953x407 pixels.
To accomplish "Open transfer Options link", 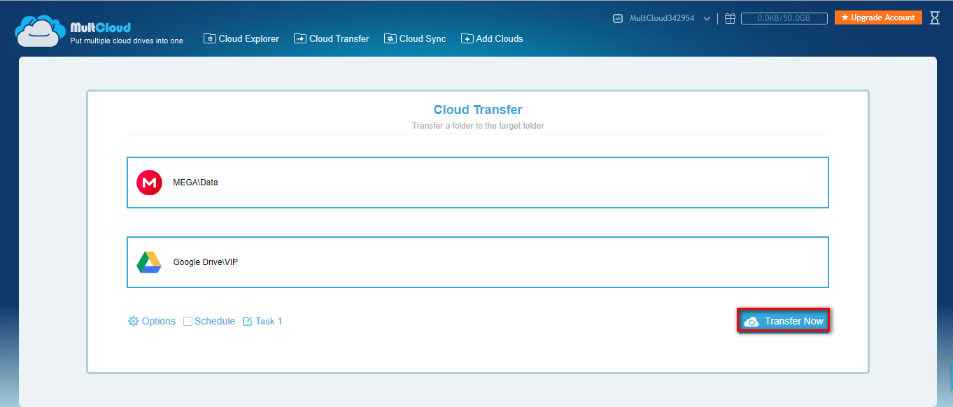I will coord(159,321).
